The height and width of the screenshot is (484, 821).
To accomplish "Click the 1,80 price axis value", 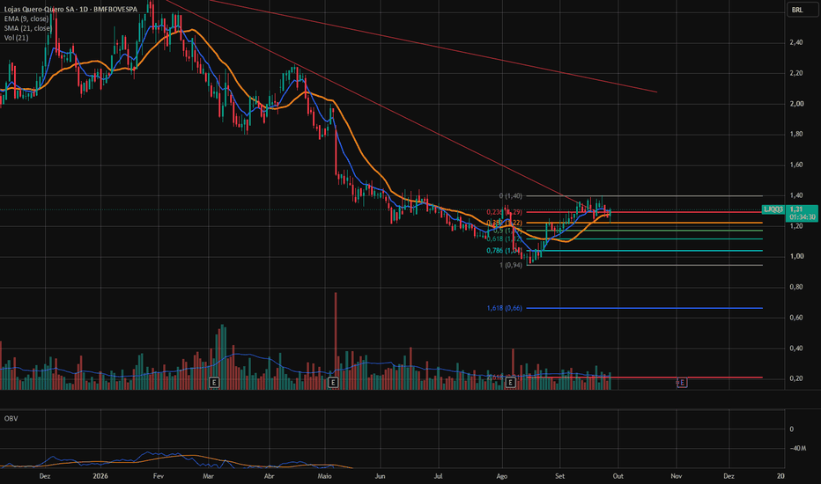I will pyautogui.click(x=796, y=134).
